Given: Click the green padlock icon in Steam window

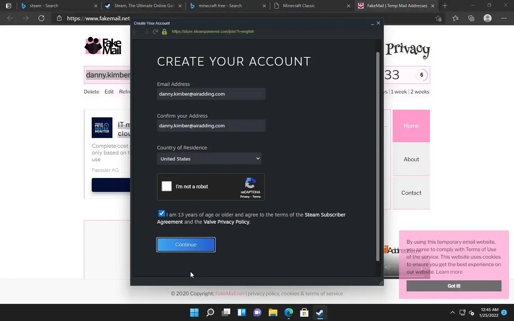Looking at the screenshot, I should [165, 32].
